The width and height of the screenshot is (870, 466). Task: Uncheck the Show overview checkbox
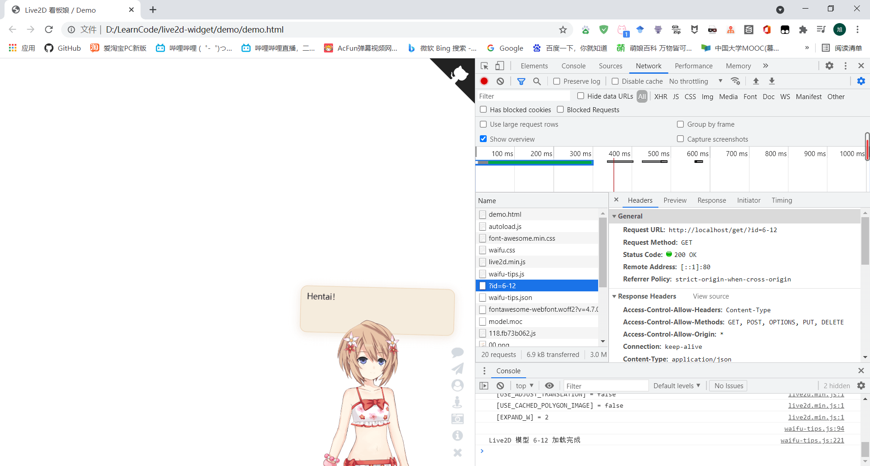click(483, 139)
